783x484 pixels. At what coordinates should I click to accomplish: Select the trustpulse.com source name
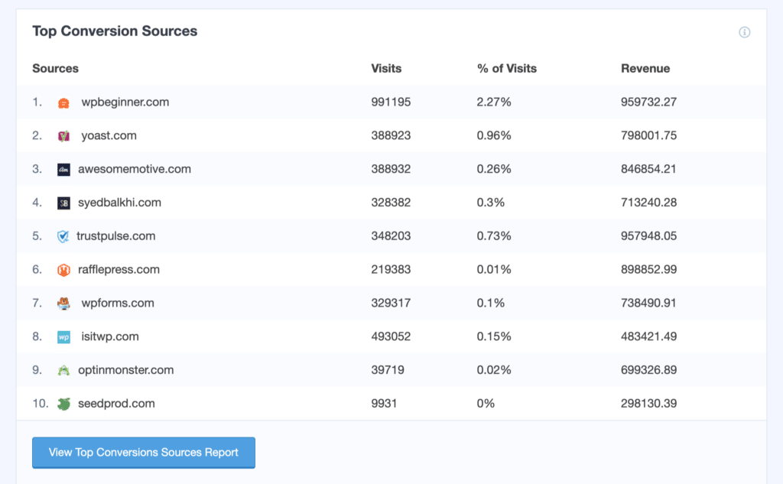click(116, 236)
